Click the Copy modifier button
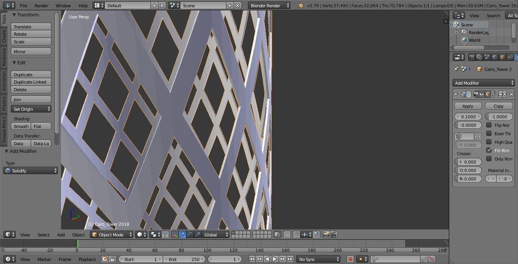Viewport: 518px width, 264px height. (498, 106)
